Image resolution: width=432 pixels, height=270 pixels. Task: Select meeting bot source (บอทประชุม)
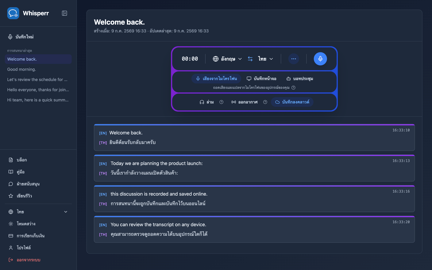click(300, 79)
